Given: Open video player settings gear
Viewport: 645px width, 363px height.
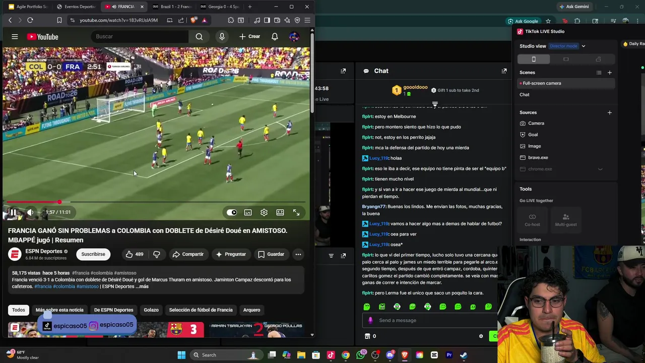Looking at the screenshot, I should coord(264,212).
